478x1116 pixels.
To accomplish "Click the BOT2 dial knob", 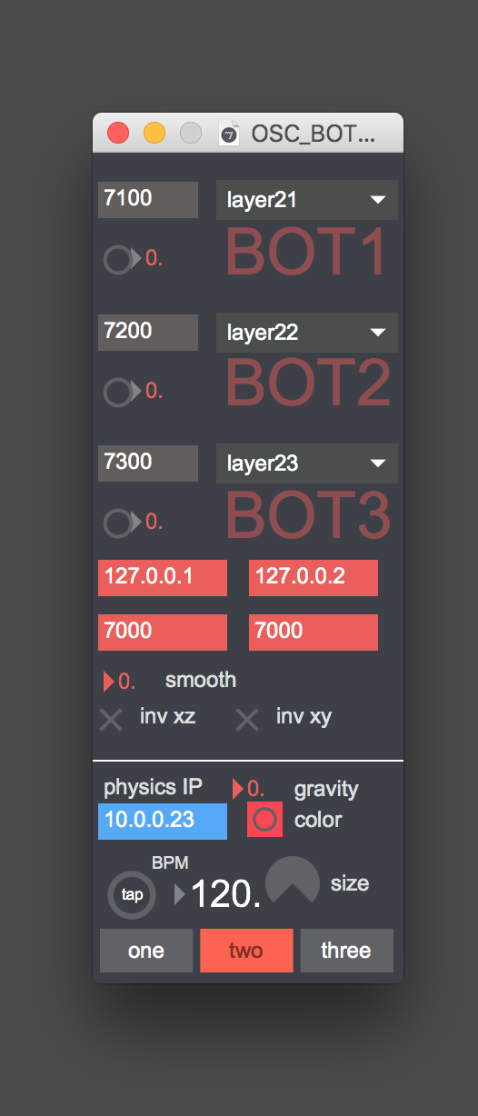I will point(118,392).
